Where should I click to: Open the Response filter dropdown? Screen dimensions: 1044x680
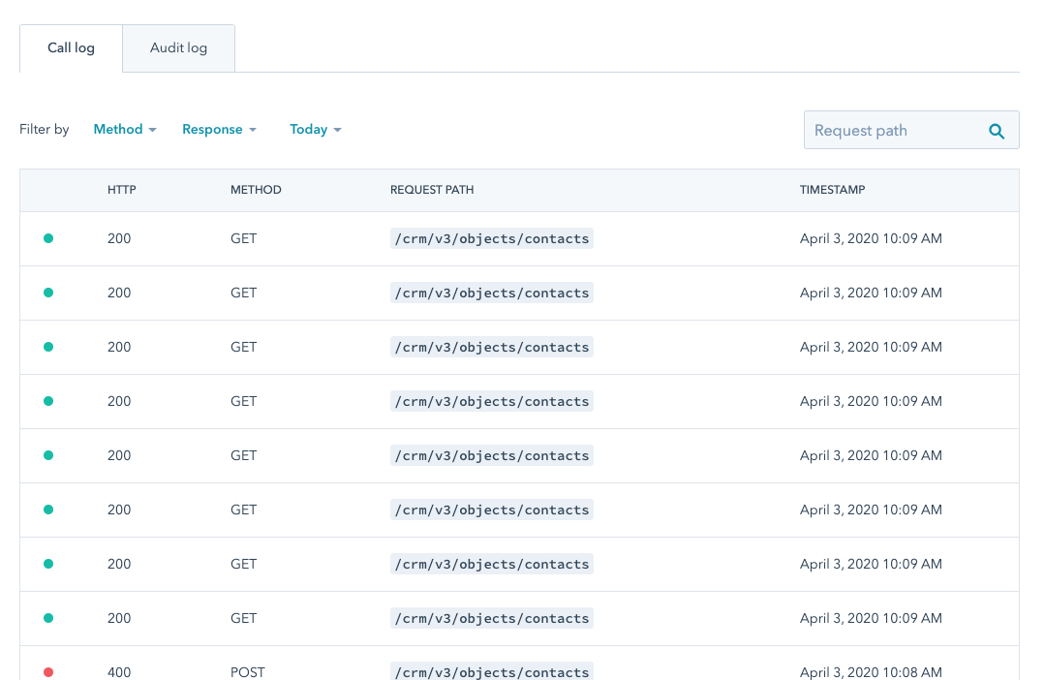click(219, 129)
